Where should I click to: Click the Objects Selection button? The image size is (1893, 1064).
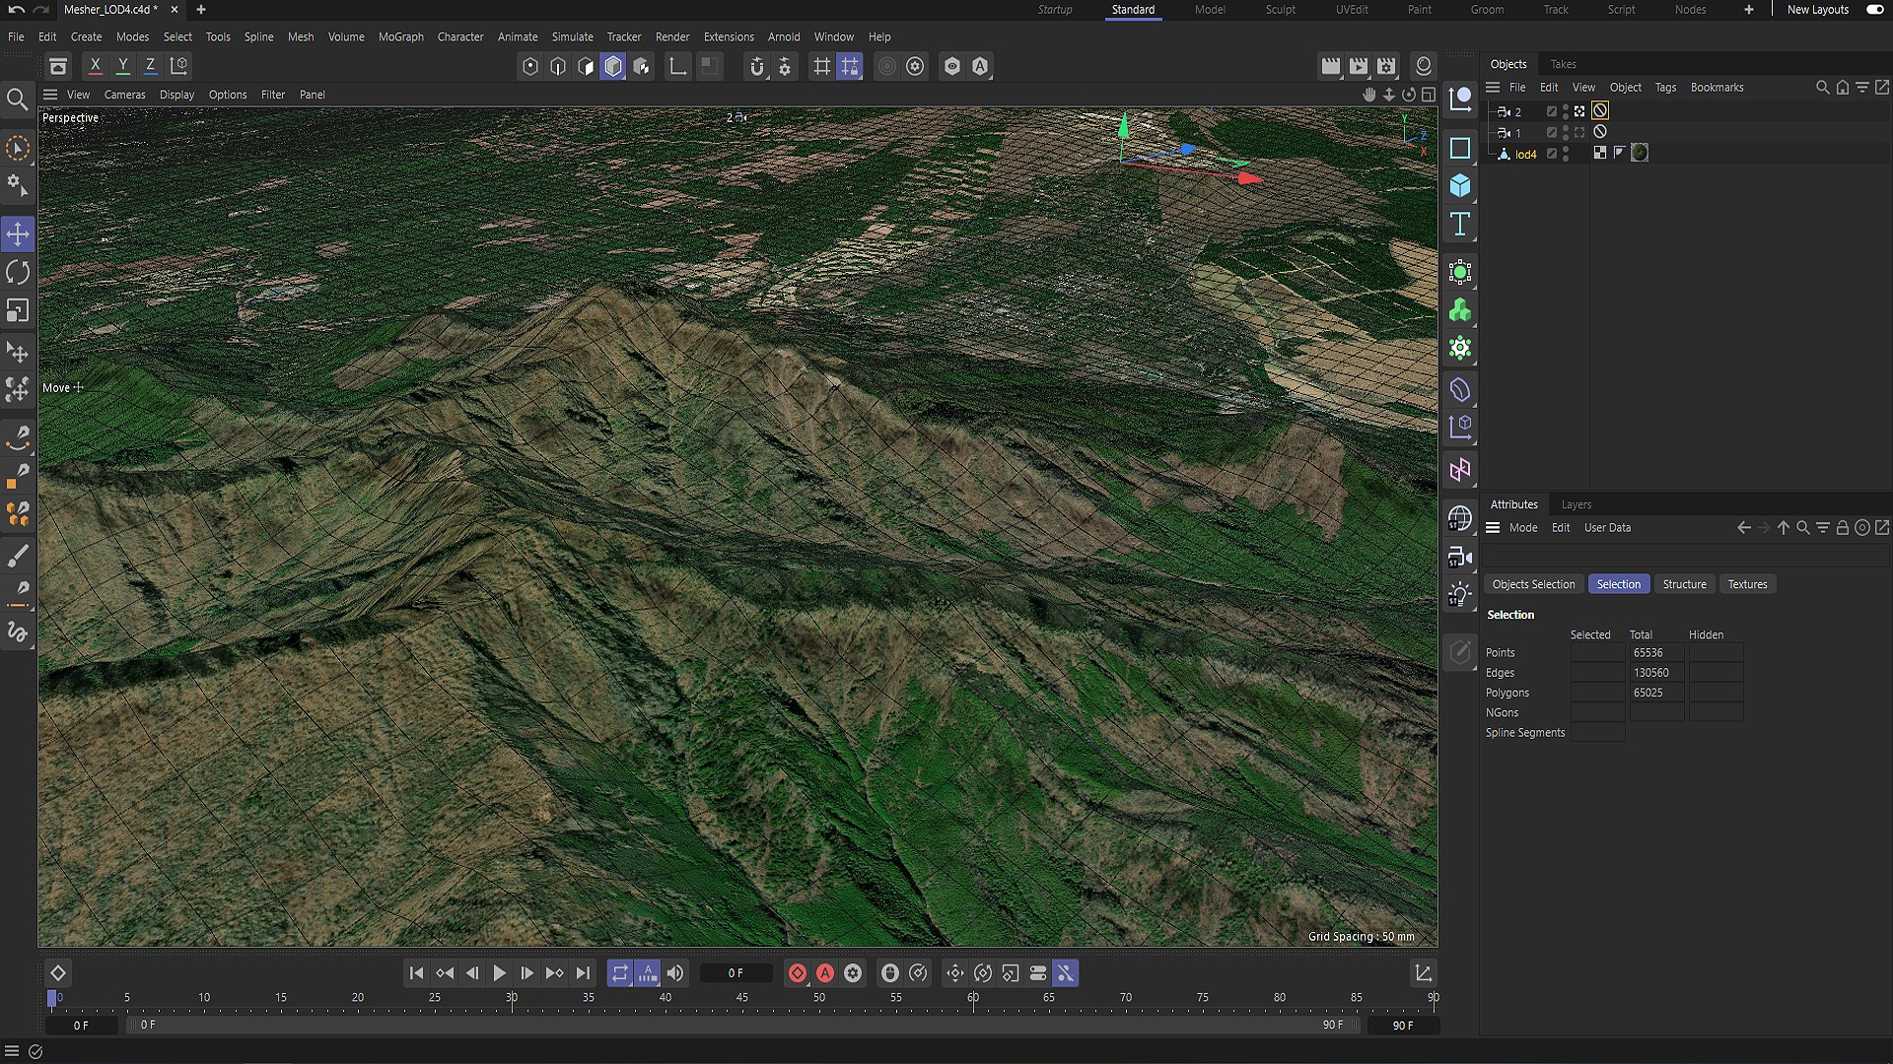tap(1533, 584)
